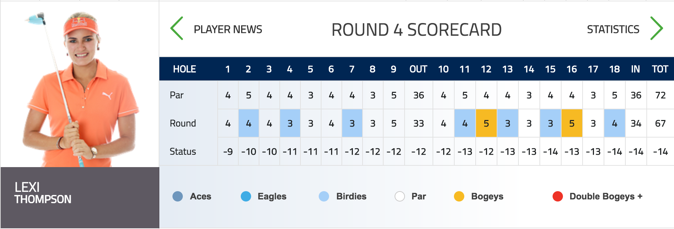Click the Round 4 Scorecard heading

click(417, 30)
